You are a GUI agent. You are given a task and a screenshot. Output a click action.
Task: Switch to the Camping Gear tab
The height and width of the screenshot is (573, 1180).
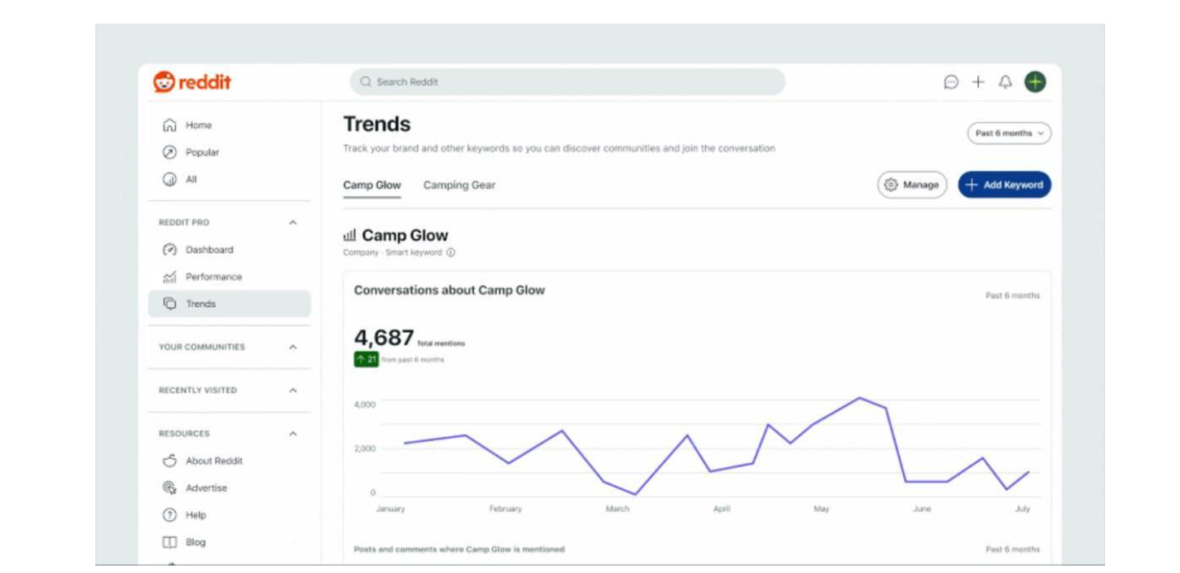point(459,186)
